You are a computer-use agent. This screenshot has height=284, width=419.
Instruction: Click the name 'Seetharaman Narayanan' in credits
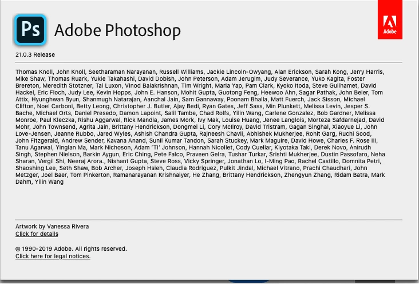click(x=122, y=72)
